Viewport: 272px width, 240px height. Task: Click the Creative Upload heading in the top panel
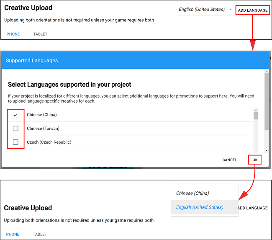pos(28,8)
